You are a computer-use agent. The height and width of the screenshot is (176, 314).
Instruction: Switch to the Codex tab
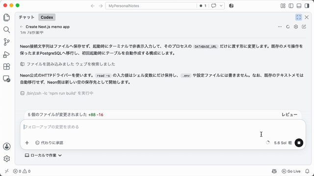point(47,18)
